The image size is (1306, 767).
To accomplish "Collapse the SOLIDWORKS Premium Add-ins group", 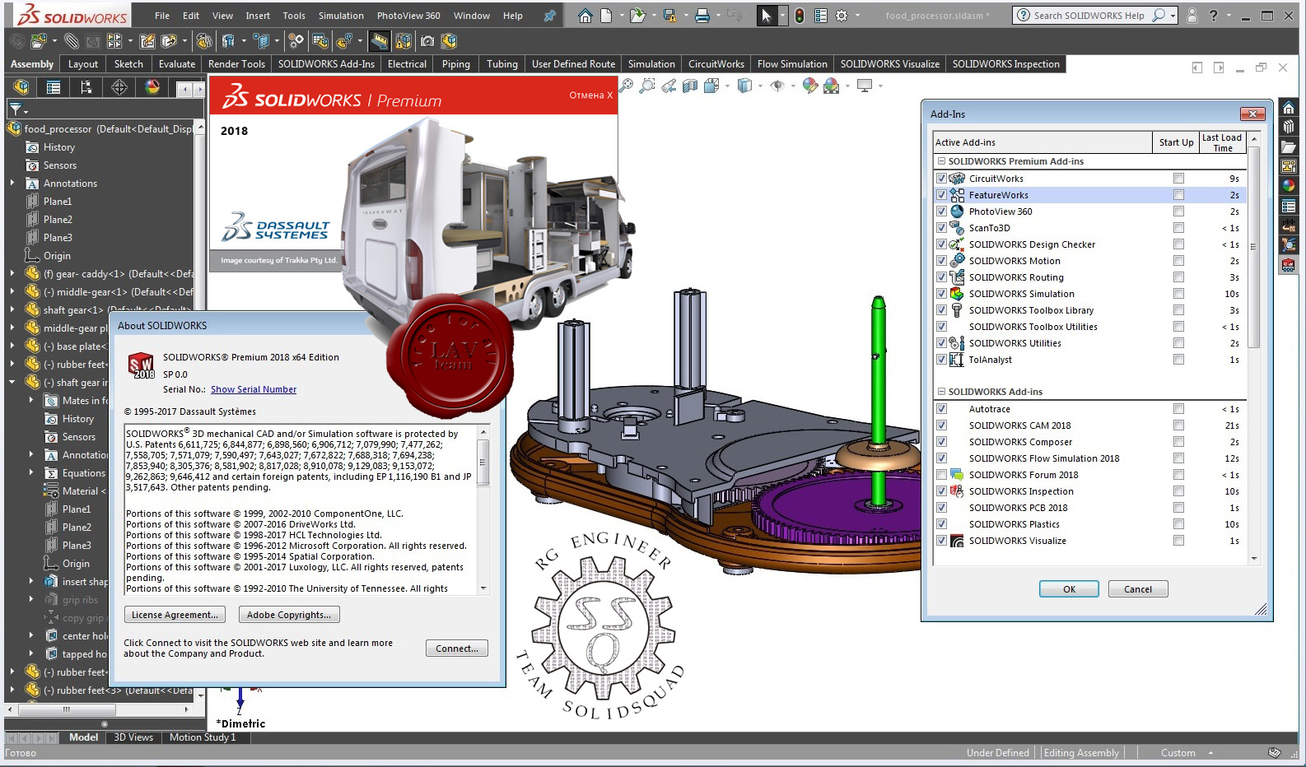I will (941, 161).
